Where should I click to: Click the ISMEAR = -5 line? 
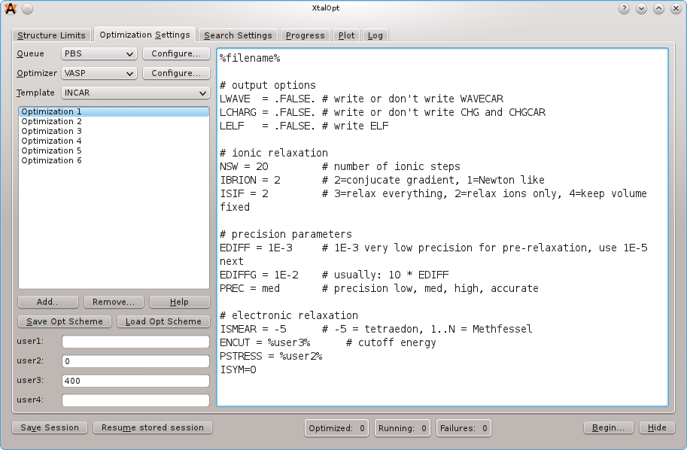pos(376,329)
